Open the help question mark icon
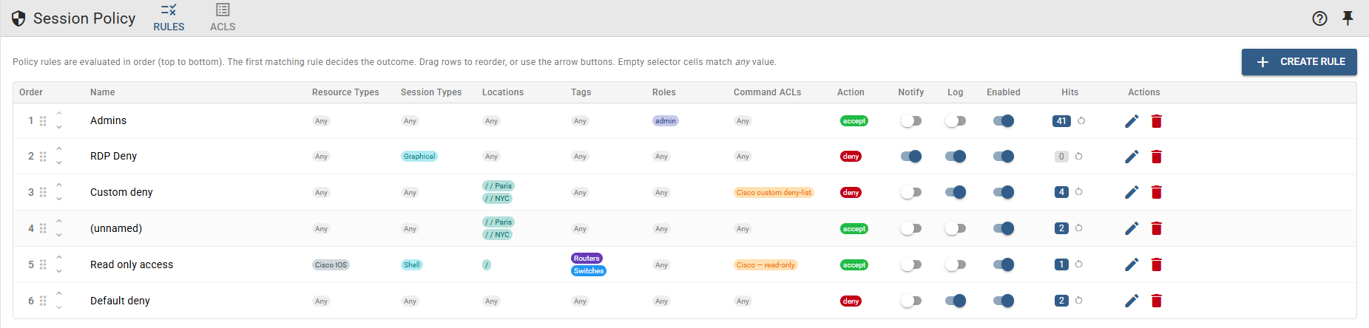 [x=1319, y=18]
